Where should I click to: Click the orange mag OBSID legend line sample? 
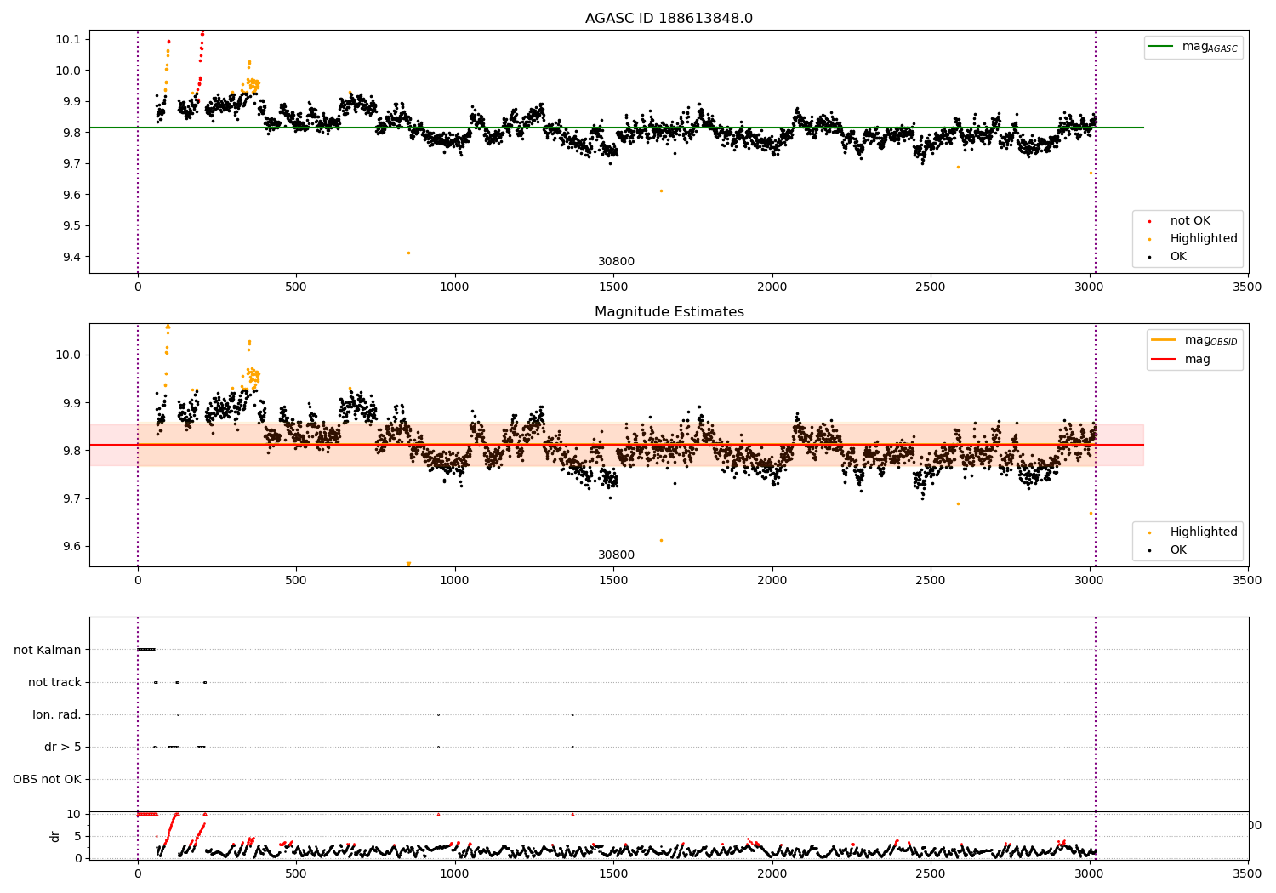pyautogui.click(x=1164, y=339)
